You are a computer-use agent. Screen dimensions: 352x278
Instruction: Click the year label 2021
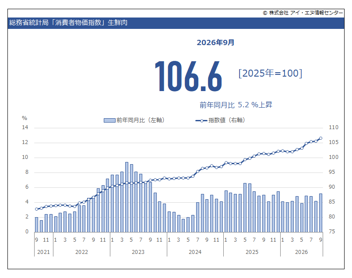pos(43,252)
